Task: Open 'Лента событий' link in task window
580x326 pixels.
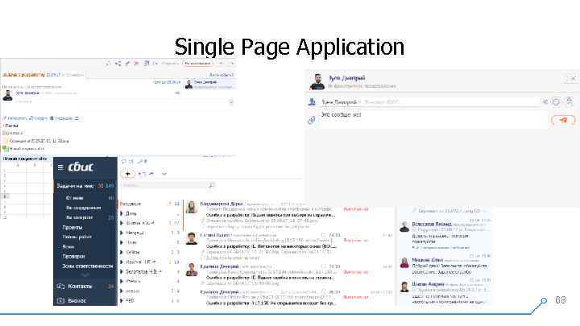Action: coord(222,75)
